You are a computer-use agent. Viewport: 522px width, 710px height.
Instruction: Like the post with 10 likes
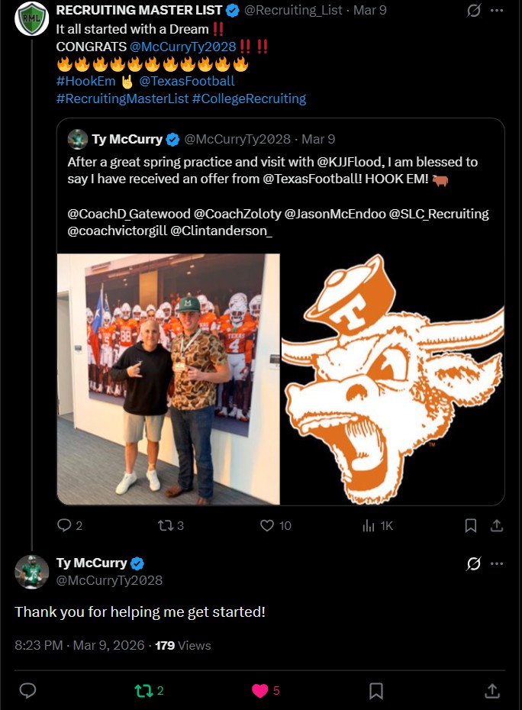[x=267, y=525]
